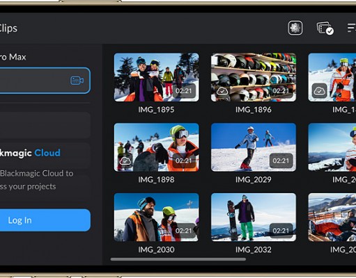356x278 pixels.
Task: Open the clip thumbnail right of IMG_2032
Action: 332,218
